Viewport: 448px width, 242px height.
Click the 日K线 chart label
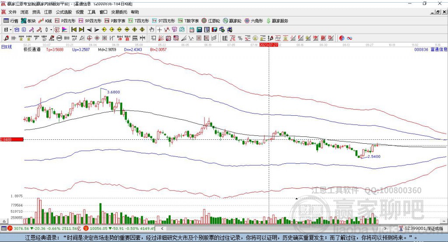[x=7, y=47]
